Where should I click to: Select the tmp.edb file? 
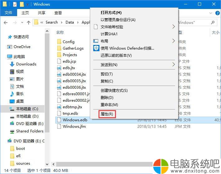67,114
